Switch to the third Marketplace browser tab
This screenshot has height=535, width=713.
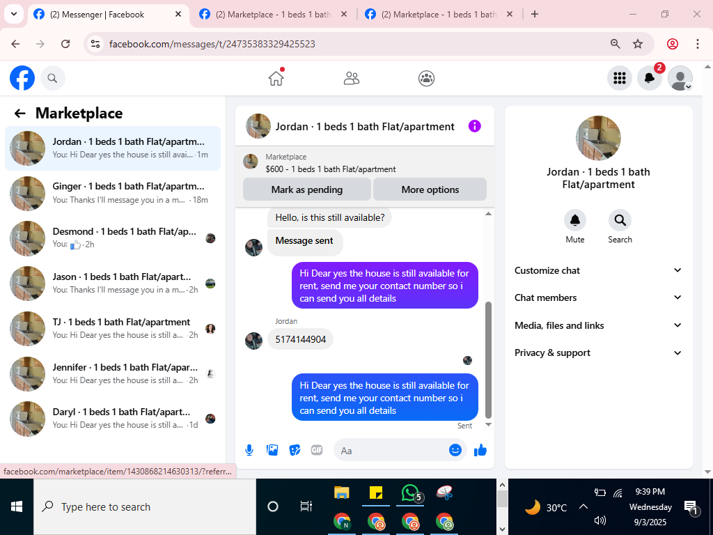[439, 15]
